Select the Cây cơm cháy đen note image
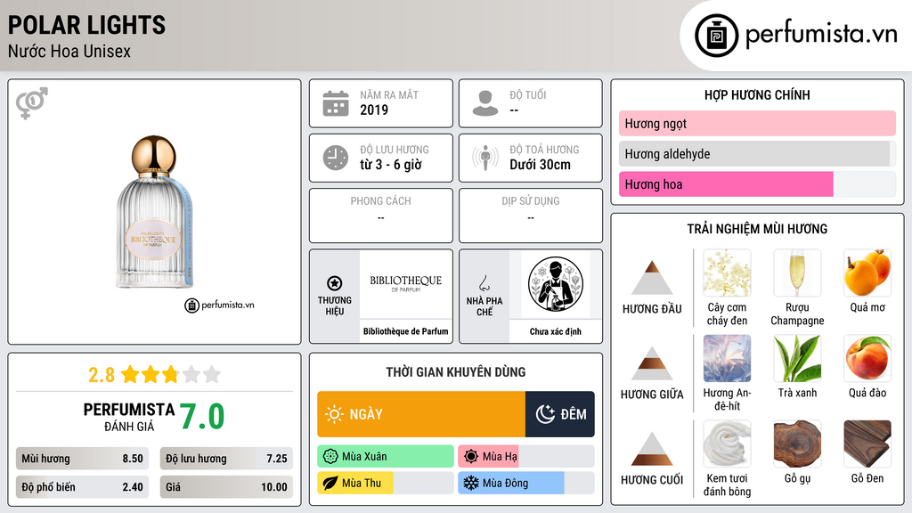912x513 pixels. (727, 273)
